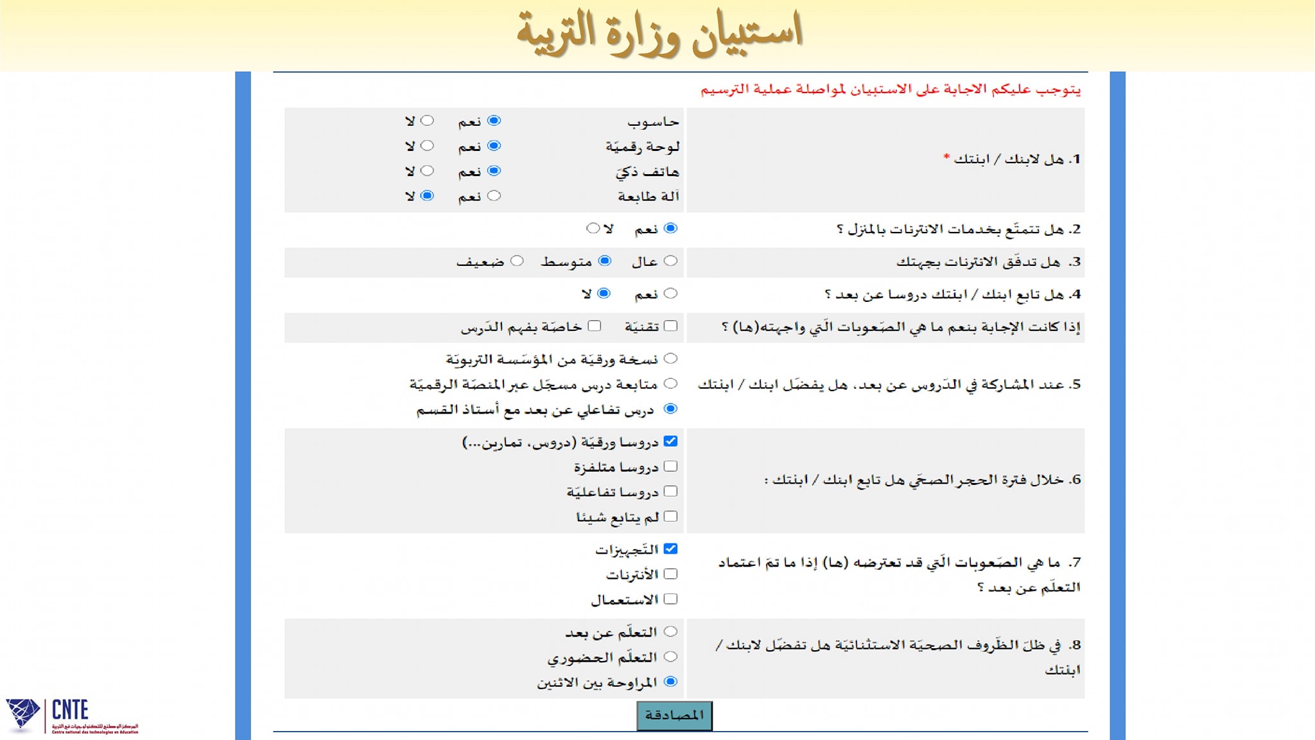Choose لا for remote lessons question 4
Viewport: 1315px width, 740px height.
[604, 294]
